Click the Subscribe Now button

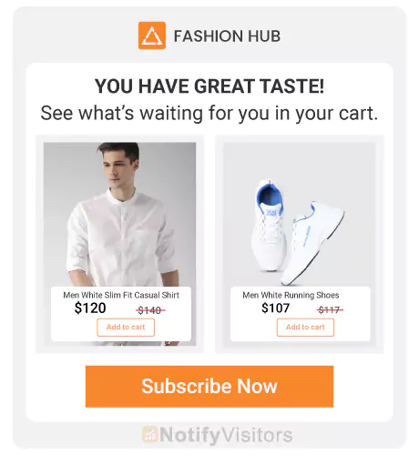[209, 386]
